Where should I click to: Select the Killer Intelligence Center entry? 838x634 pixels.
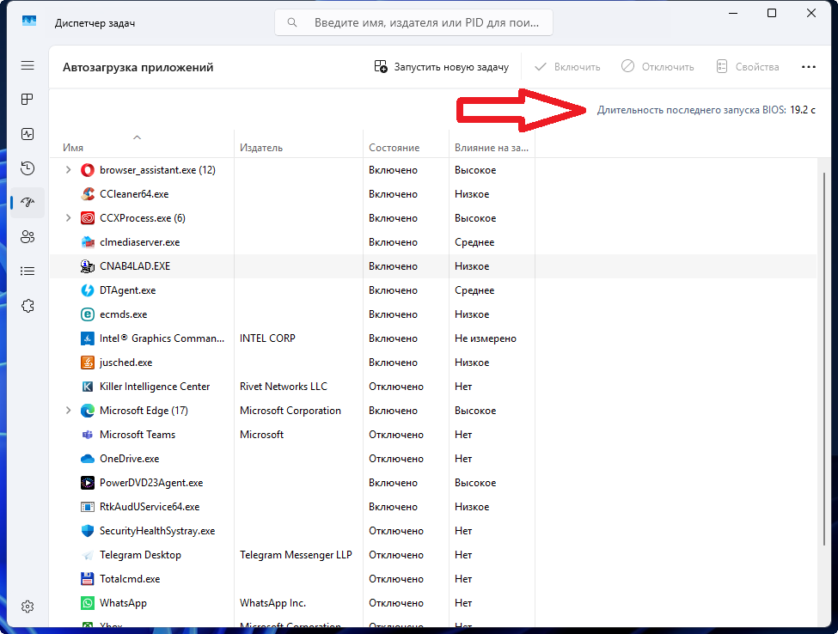tap(155, 387)
